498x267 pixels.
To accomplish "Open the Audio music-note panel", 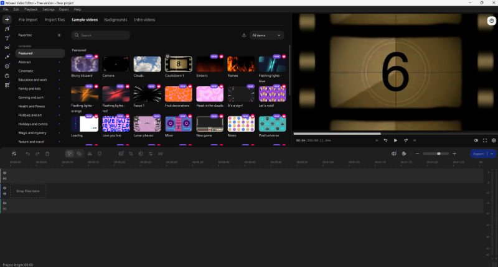I will (7, 29).
